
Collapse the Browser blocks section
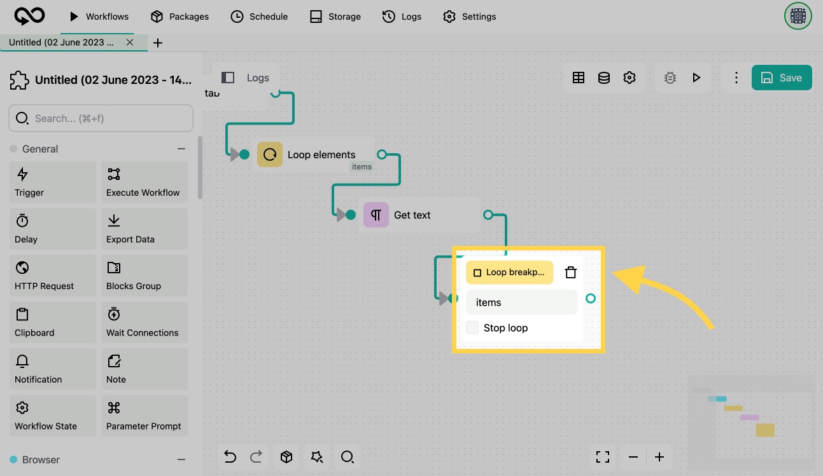pos(181,459)
